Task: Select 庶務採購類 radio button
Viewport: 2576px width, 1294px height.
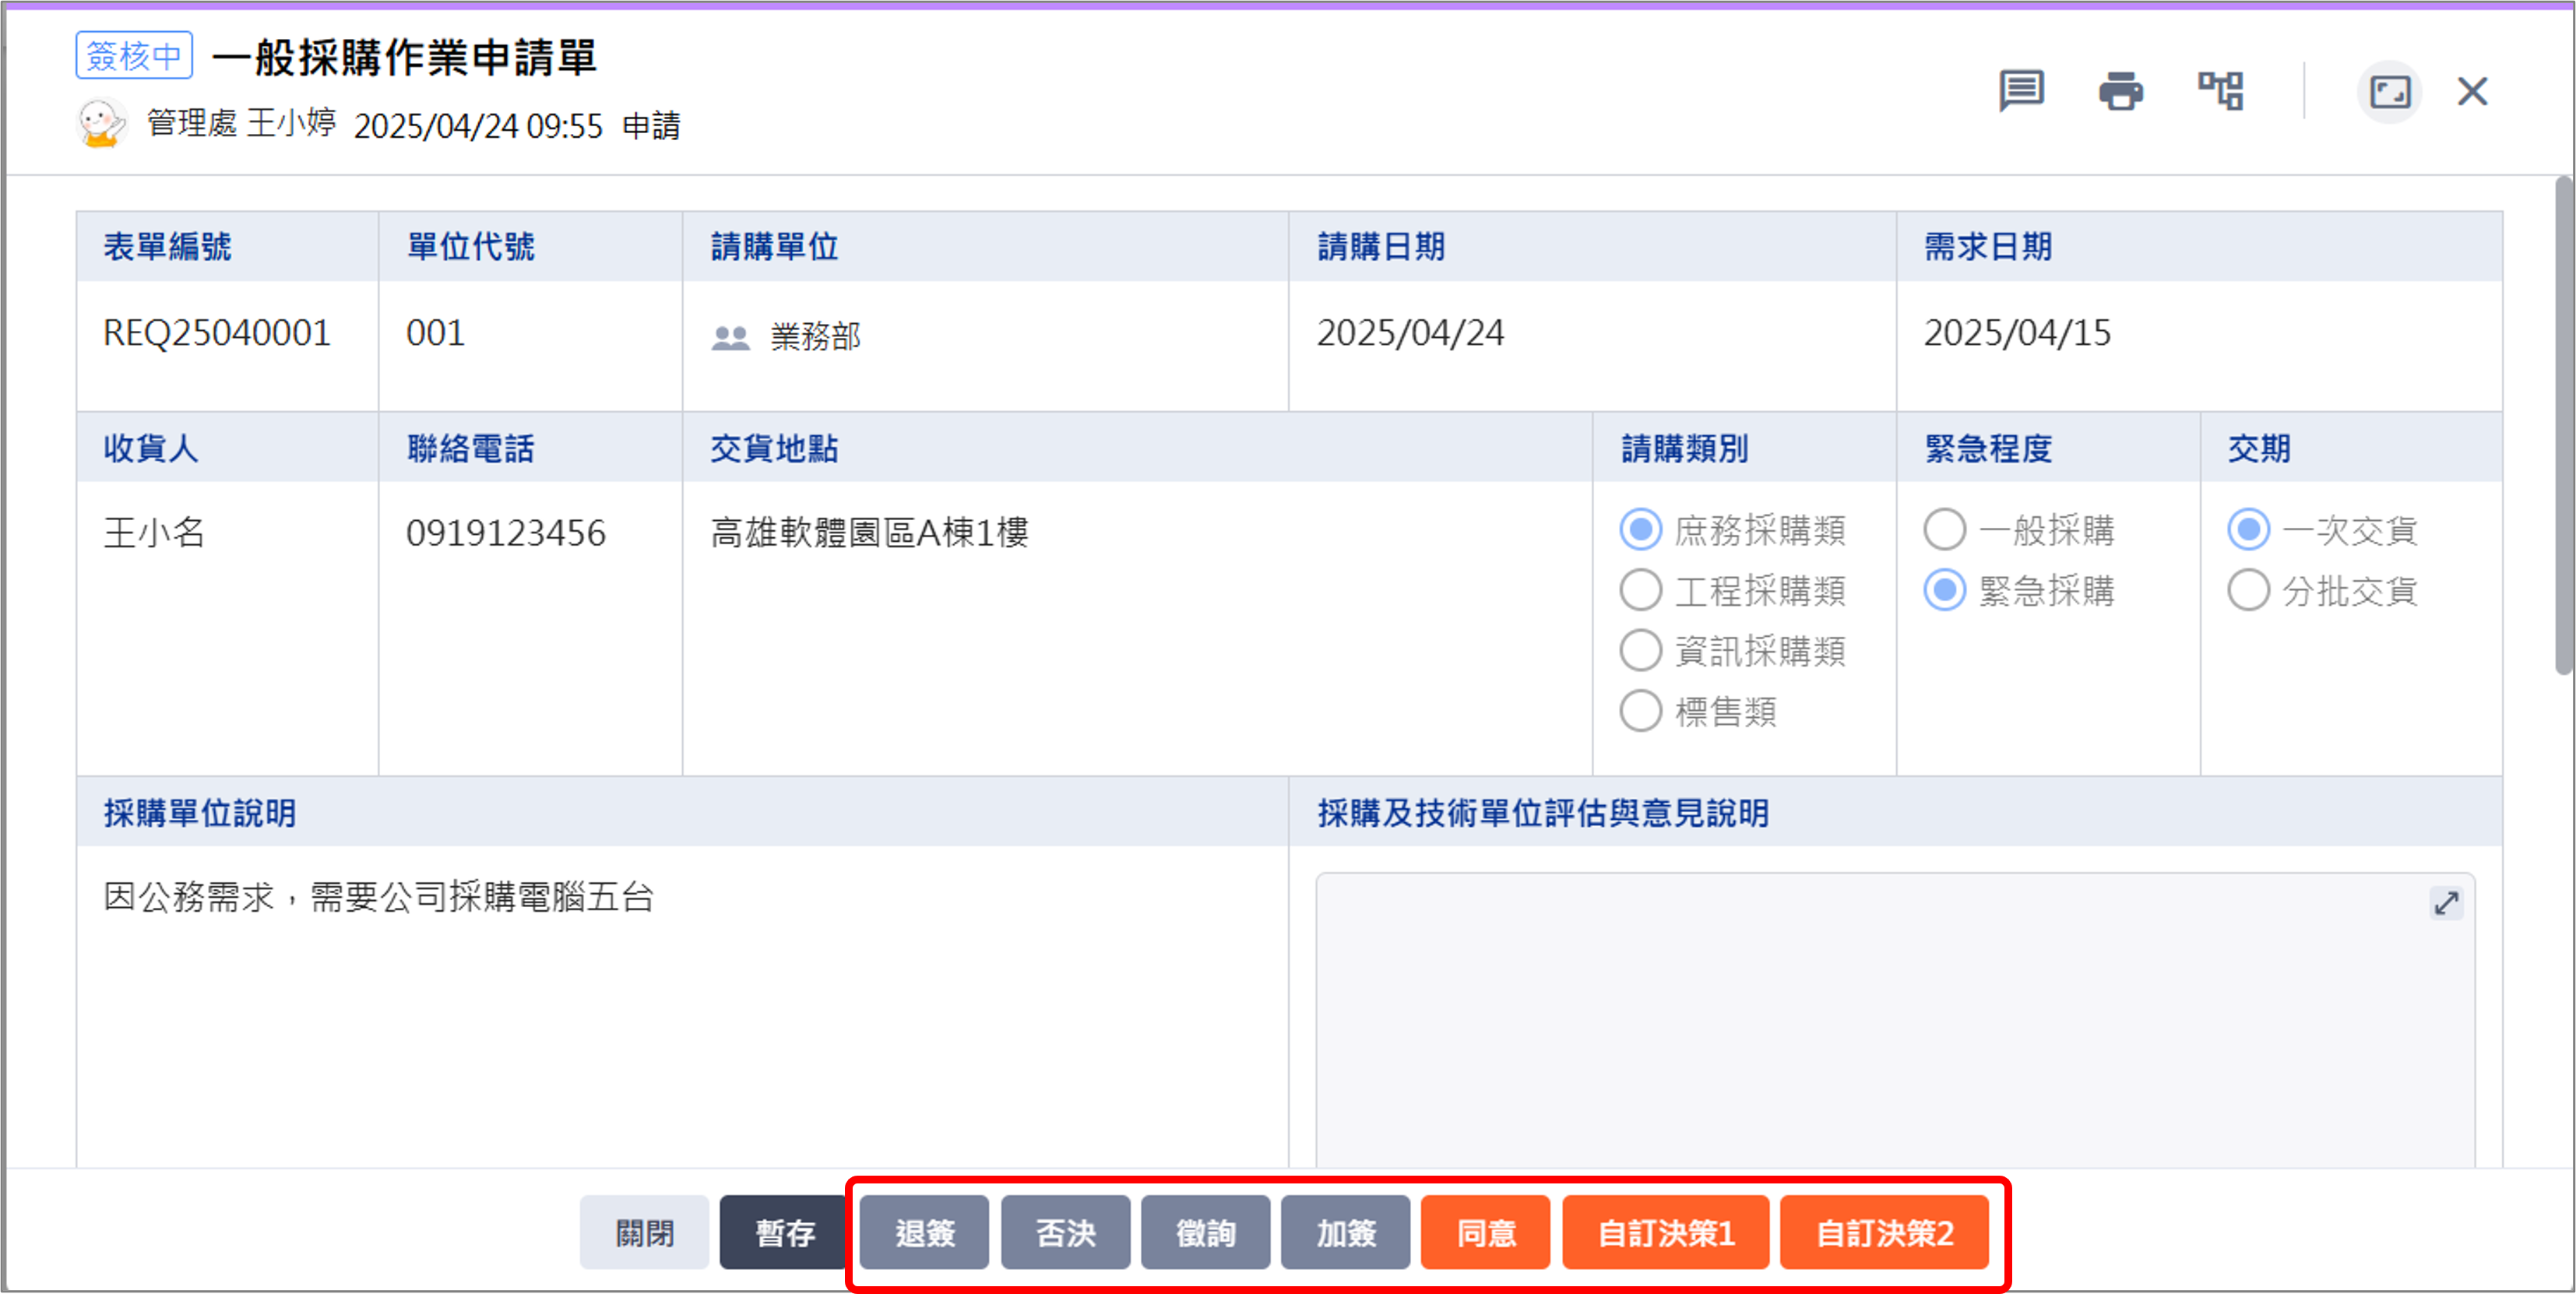Action: 1641,530
